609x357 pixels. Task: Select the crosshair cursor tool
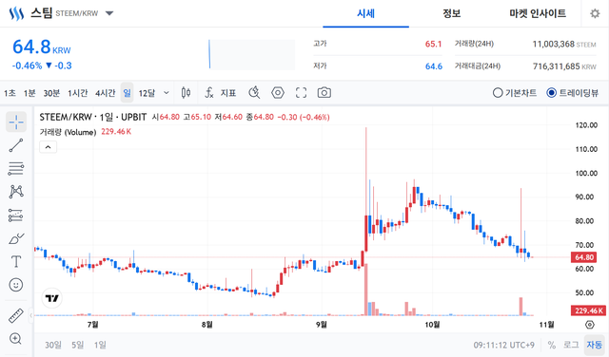pyautogui.click(x=16, y=122)
